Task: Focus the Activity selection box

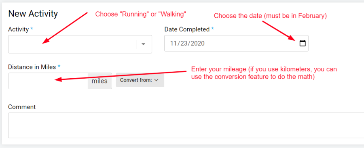Action: (x=80, y=44)
